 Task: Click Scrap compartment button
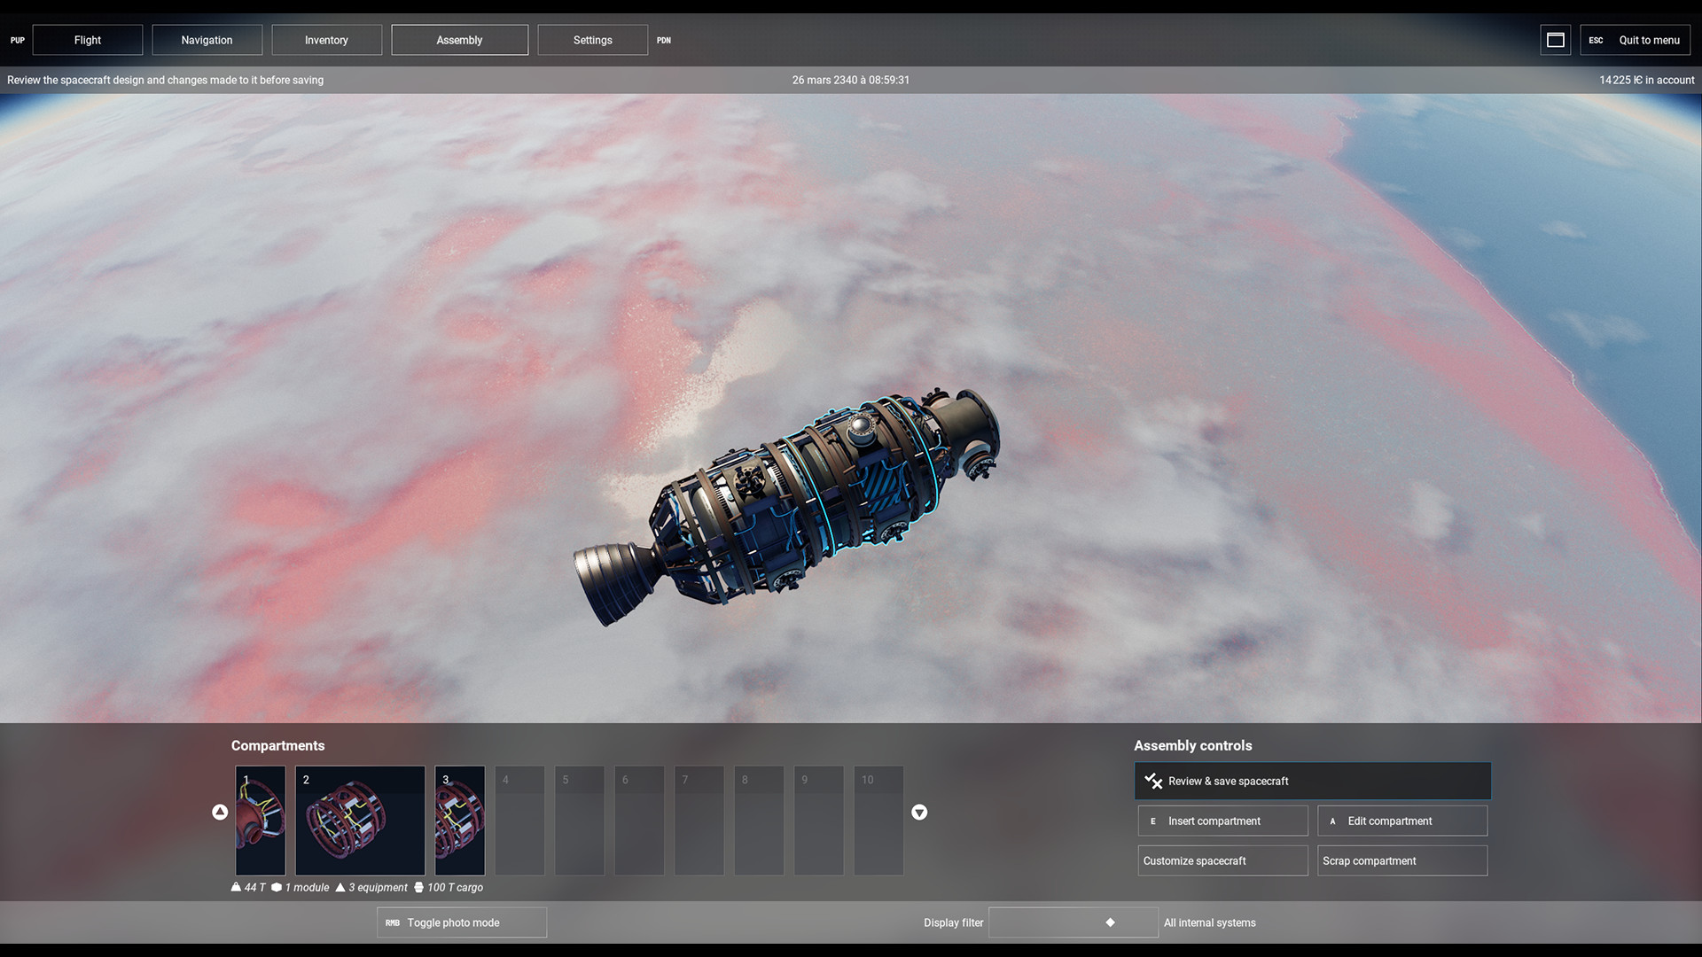click(x=1401, y=860)
